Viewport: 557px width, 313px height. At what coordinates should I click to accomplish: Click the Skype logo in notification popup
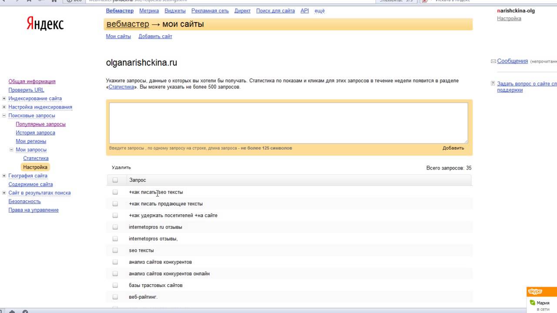point(535,292)
